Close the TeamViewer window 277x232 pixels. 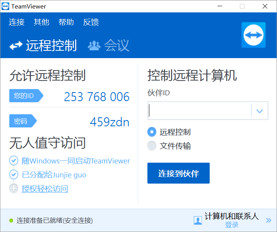(265, 6)
